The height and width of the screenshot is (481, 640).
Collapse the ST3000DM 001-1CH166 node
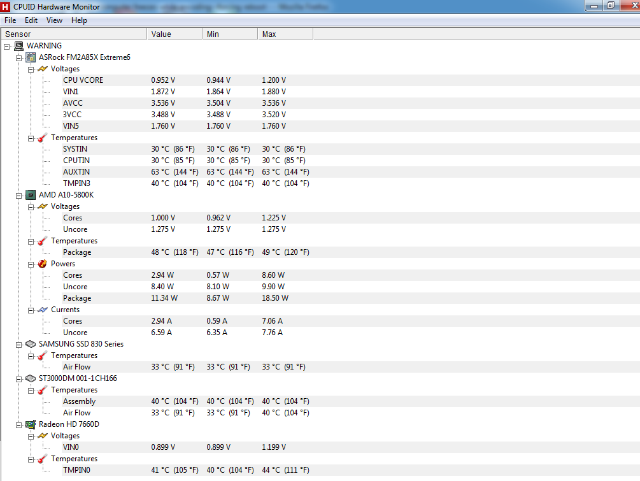coord(18,379)
